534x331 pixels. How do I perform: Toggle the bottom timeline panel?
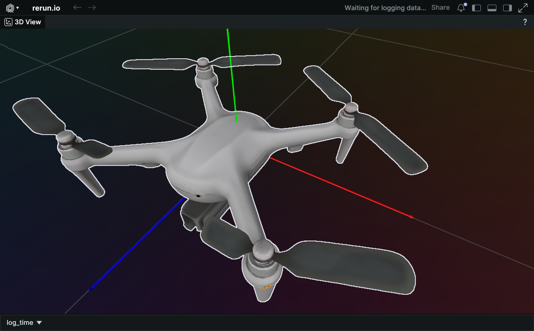(492, 8)
